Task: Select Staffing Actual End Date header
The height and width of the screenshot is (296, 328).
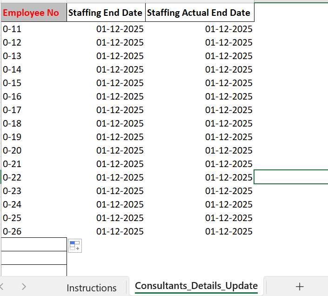Action: click(x=200, y=13)
